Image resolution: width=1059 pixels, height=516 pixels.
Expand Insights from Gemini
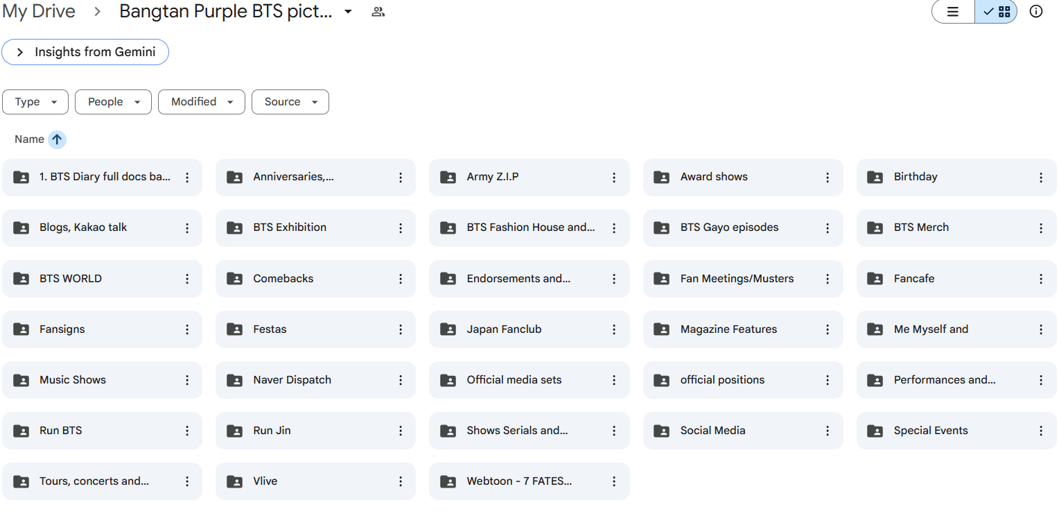point(85,52)
